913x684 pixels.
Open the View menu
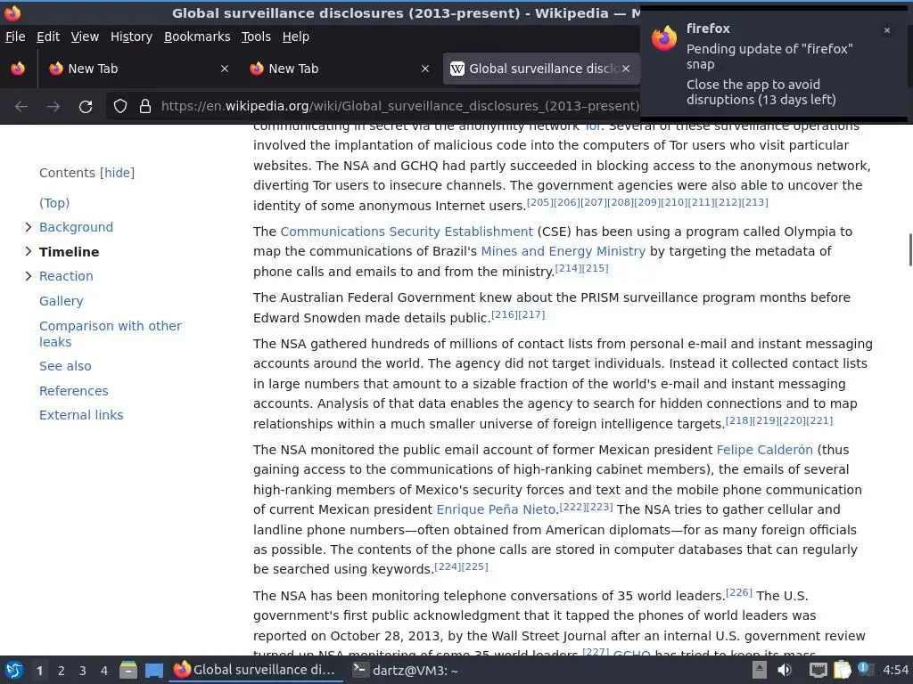85,37
